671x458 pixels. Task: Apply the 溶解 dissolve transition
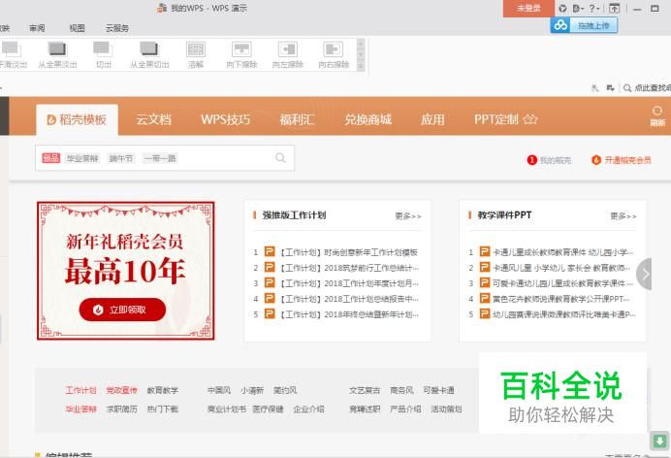[x=196, y=54]
